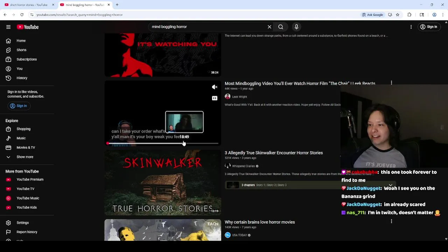This screenshot has height=252, width=448.
Task: Clear the search box with the X icon
Action: 269,27
